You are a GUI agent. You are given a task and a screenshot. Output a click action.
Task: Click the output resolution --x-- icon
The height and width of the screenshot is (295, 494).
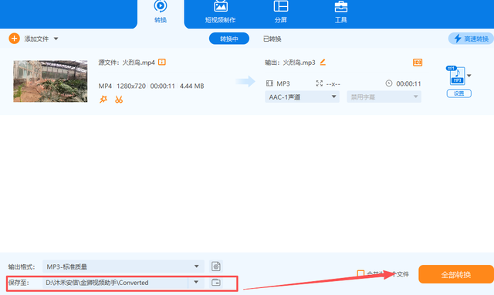coord(319,83)
